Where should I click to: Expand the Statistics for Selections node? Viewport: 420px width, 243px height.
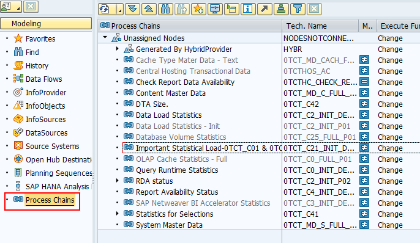coord(118,214)
